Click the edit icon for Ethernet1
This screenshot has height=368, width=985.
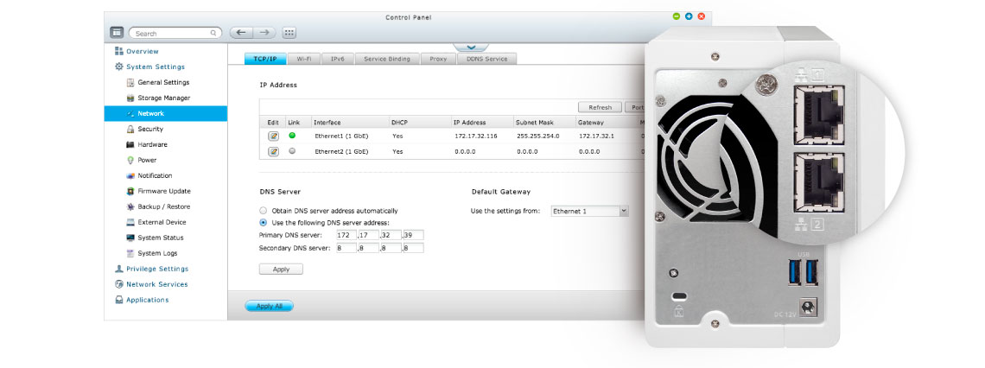(273, 136)
